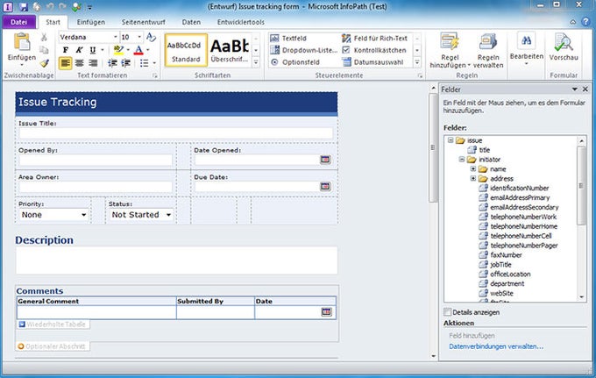The image size is (596, 378).
Task: Select the format painter brush icon
Action: coord(45,63)
